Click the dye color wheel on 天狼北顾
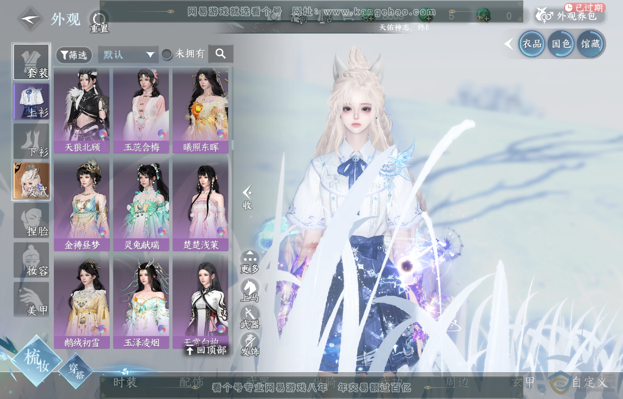Screen dimensions: 623x399 (x=103, y=134)
